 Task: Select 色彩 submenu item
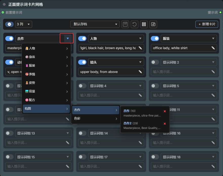pyautogui.click(x=96, y=119)
